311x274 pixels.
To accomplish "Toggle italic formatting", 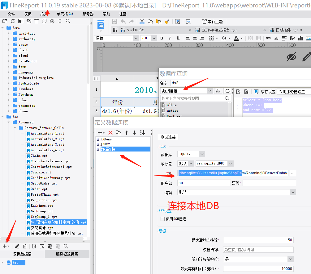I will click(170, 38).
